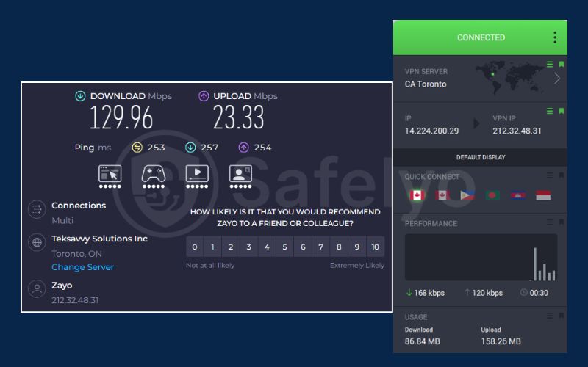
Task: Rate recommendation 1
Action: (212, 247)
